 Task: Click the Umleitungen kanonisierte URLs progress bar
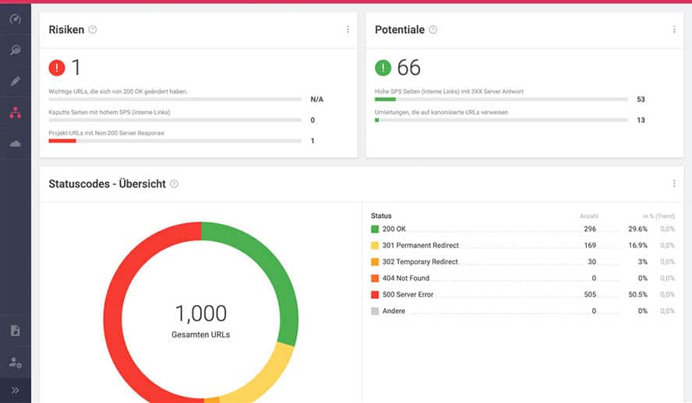click(x=501, y=121)
